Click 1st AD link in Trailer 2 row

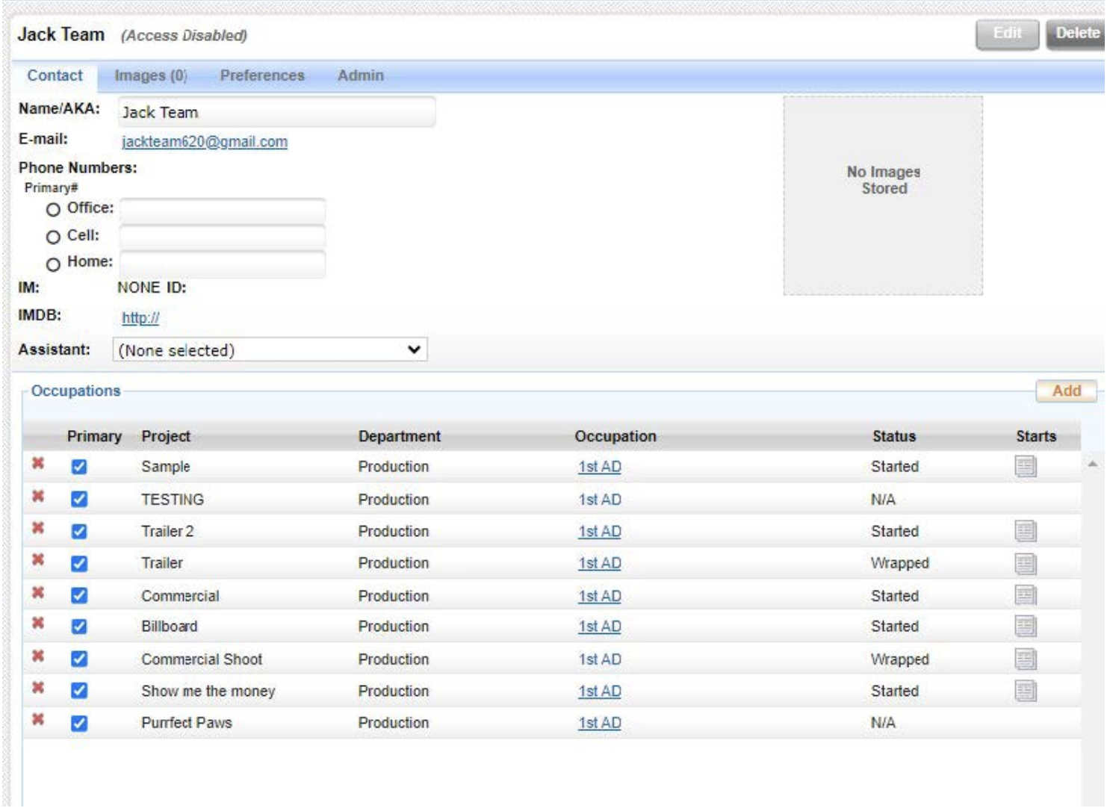tap(600, 531)
